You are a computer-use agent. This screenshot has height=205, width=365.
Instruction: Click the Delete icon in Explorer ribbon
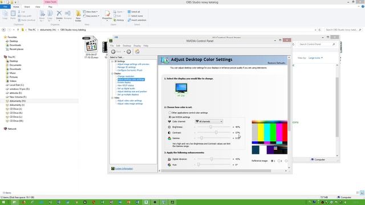[59, 14]
